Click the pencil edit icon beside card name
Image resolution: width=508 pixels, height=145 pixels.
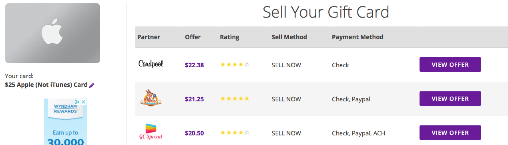92,85
